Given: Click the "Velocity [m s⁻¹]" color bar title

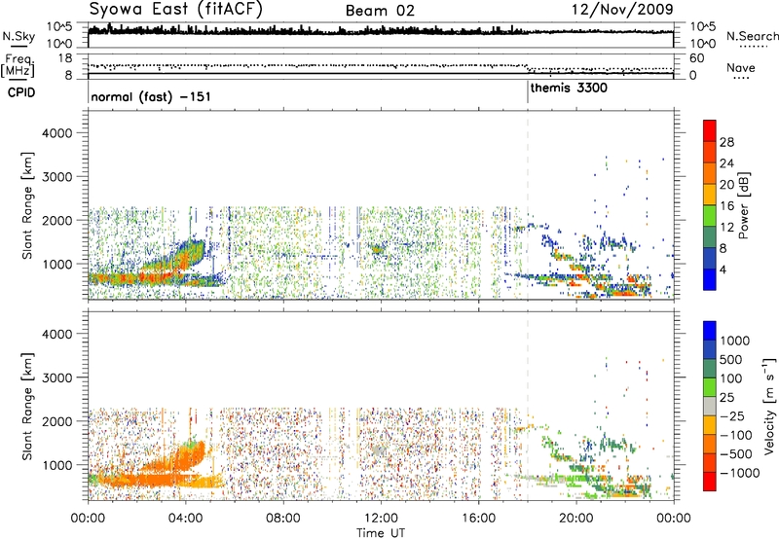Looking at the screenshot, I should pyautogui.click(x=769, y=406).
